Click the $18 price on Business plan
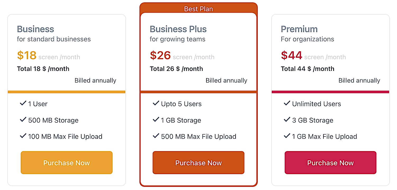Viewport: 397px width, 190px height. click(x=27, y=55)
